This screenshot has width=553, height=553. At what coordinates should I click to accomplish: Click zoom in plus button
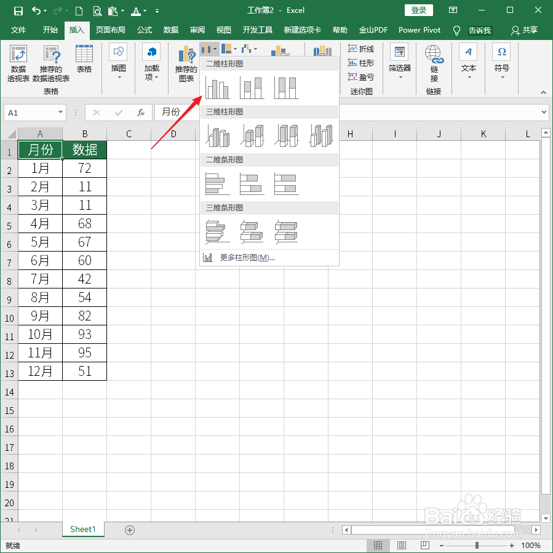point(511,545)
